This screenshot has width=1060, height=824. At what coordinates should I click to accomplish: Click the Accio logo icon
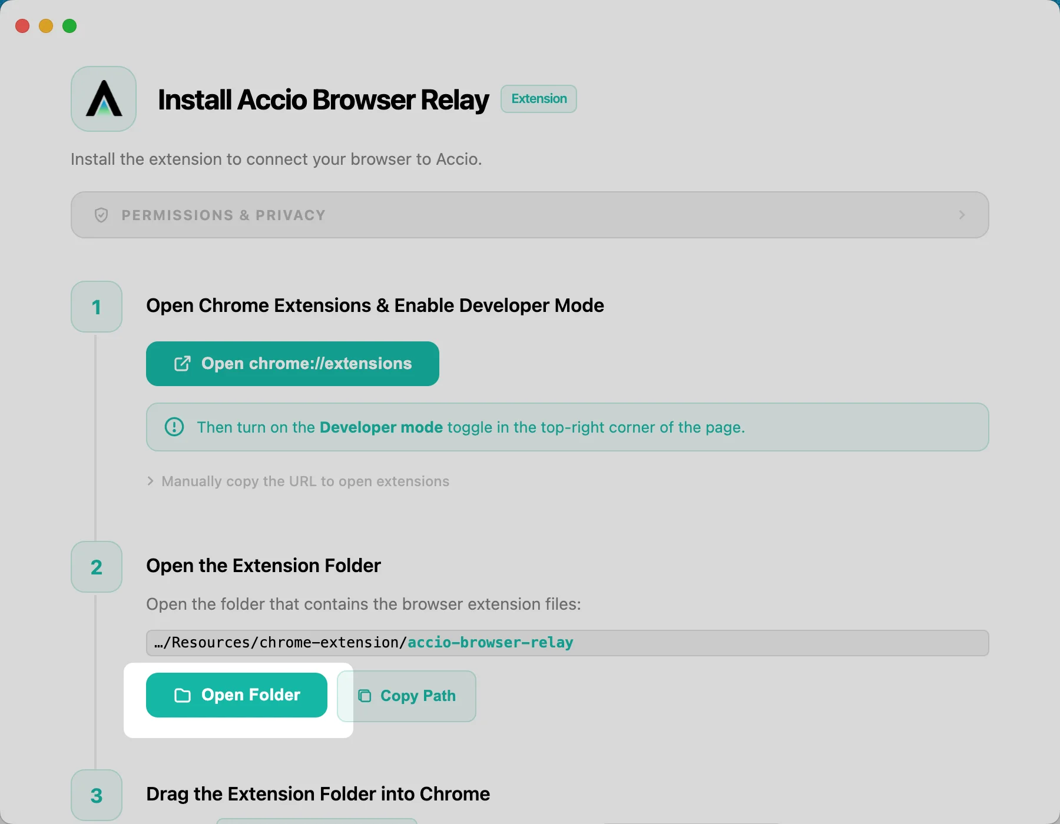[104, 99]
